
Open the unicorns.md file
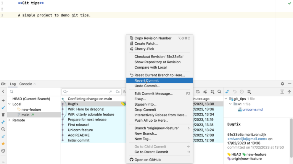(253, 109)
